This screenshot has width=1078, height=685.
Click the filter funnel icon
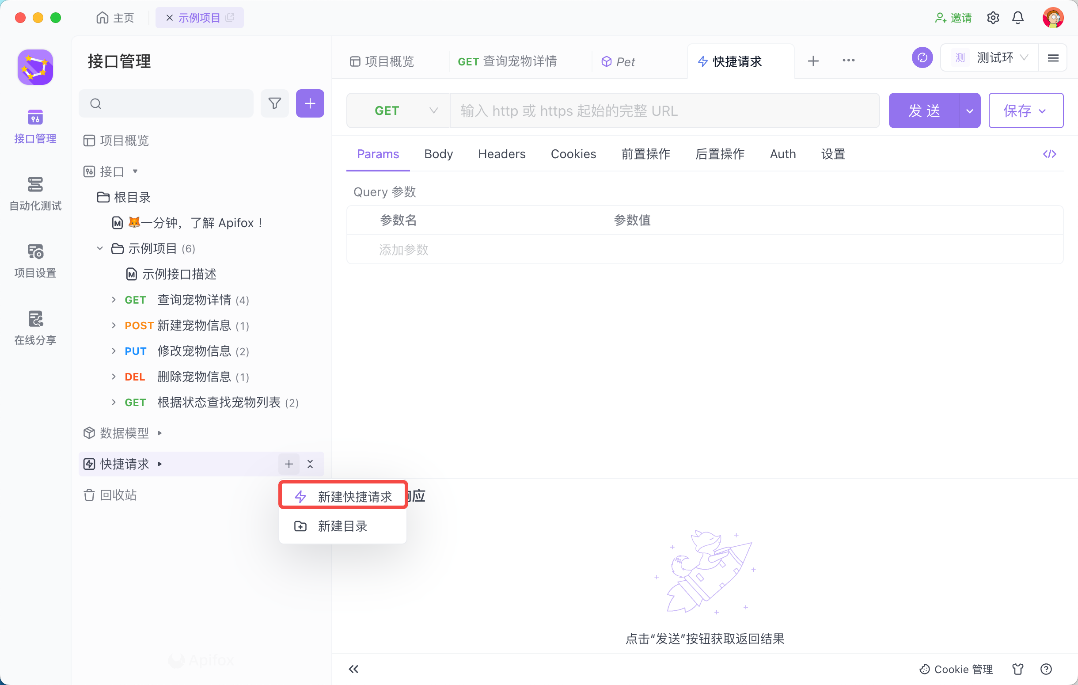coord(274,103)
